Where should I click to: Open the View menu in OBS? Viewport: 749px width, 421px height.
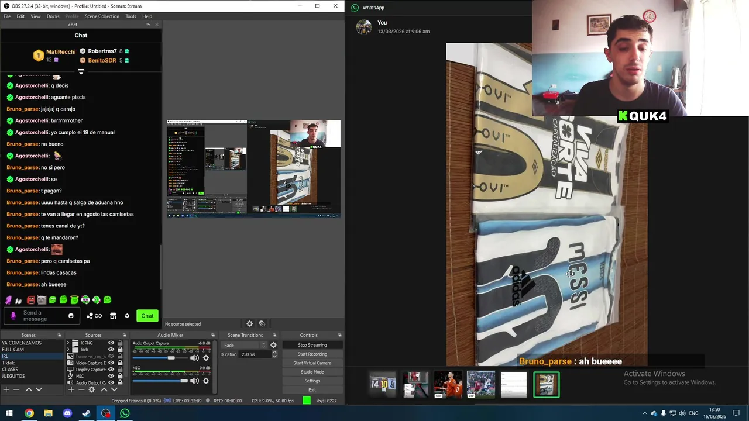(x=36, y=16)
